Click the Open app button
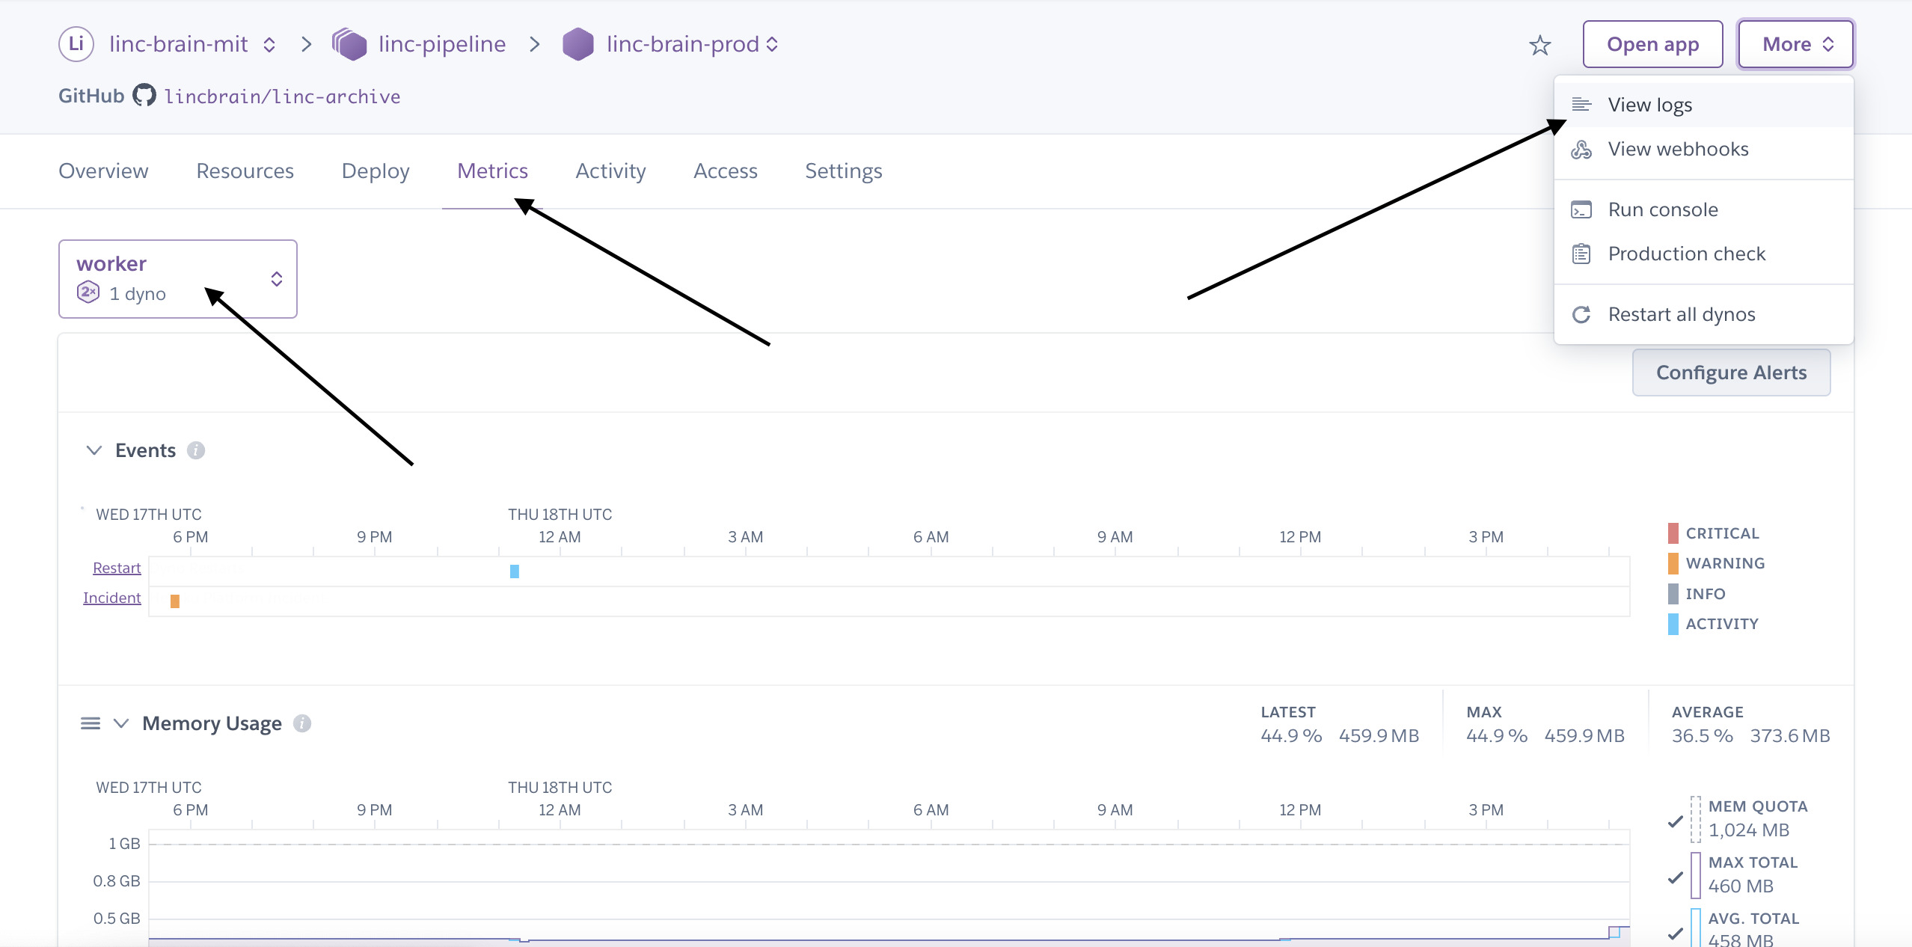Screen dimensions: 1912x947 point(1652,44)
